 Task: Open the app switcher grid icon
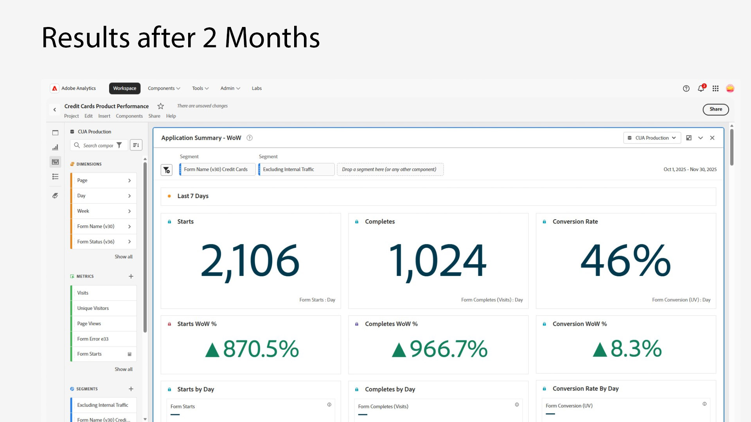715,89
